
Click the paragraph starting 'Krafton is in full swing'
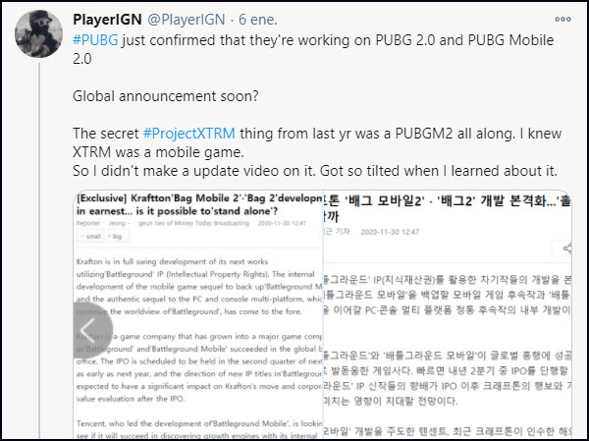click(198, 287)
